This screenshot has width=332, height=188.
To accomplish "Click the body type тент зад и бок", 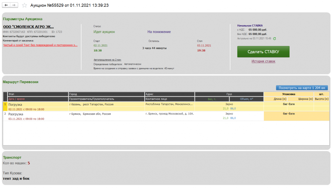I will point(16,179).
